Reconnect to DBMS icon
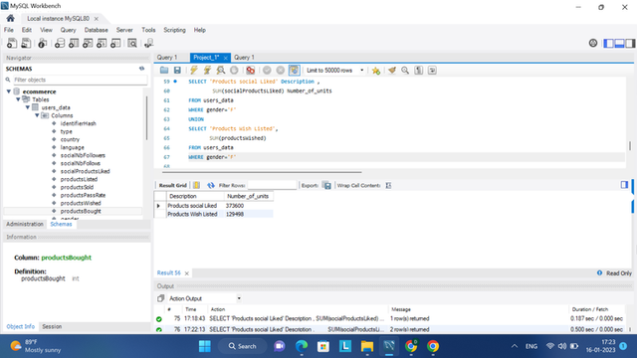637x358 pixels. click(149, 43)
